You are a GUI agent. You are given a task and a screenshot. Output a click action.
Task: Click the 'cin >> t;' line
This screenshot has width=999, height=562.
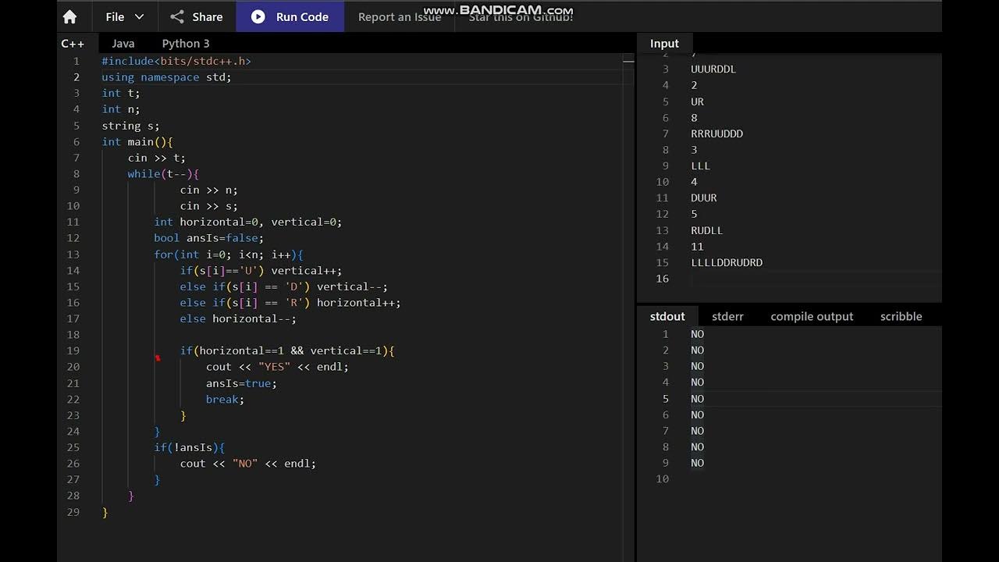click(x=156, y=158)
